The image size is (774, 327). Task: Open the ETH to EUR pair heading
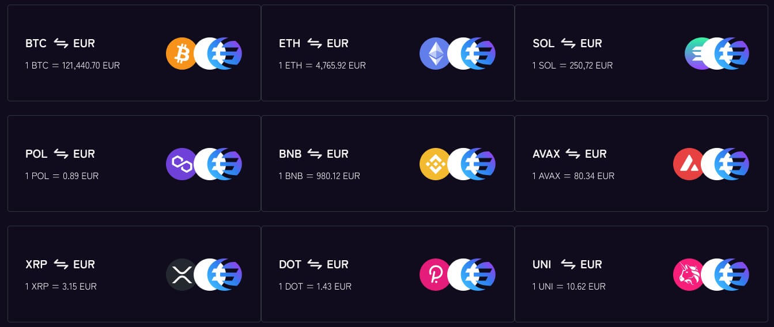[x=314, y=43]
